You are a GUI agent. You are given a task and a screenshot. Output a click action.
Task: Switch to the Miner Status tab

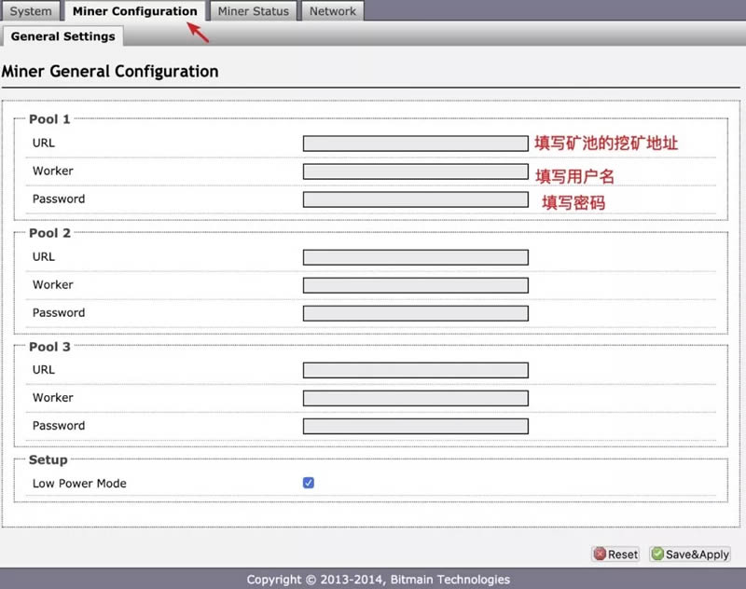253,11
